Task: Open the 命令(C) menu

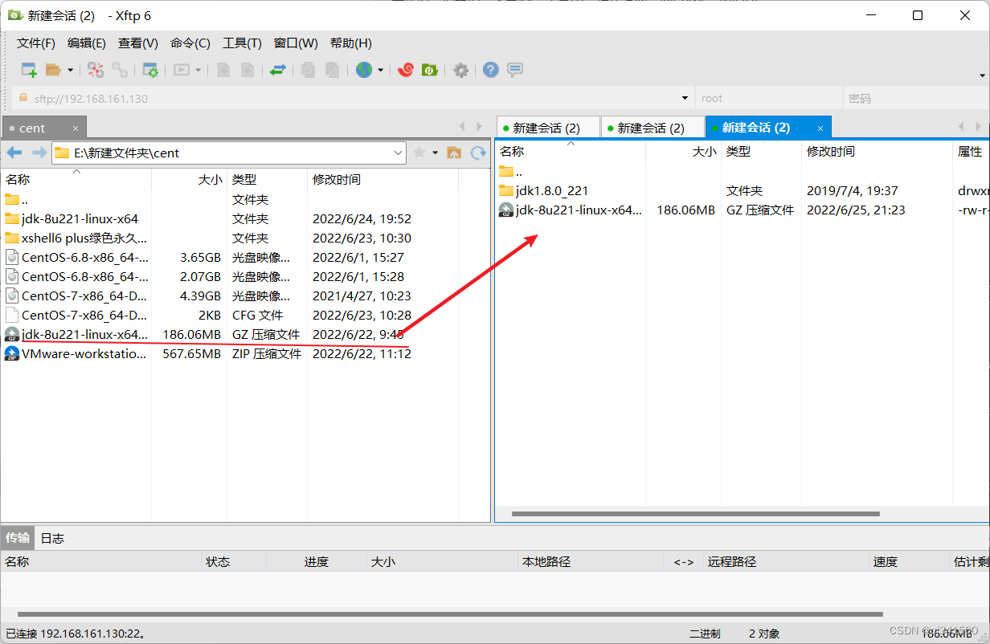Action: click(x=190, y=43)
